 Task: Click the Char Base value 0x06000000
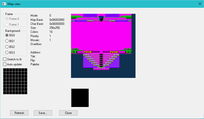(x=57, y=24)
